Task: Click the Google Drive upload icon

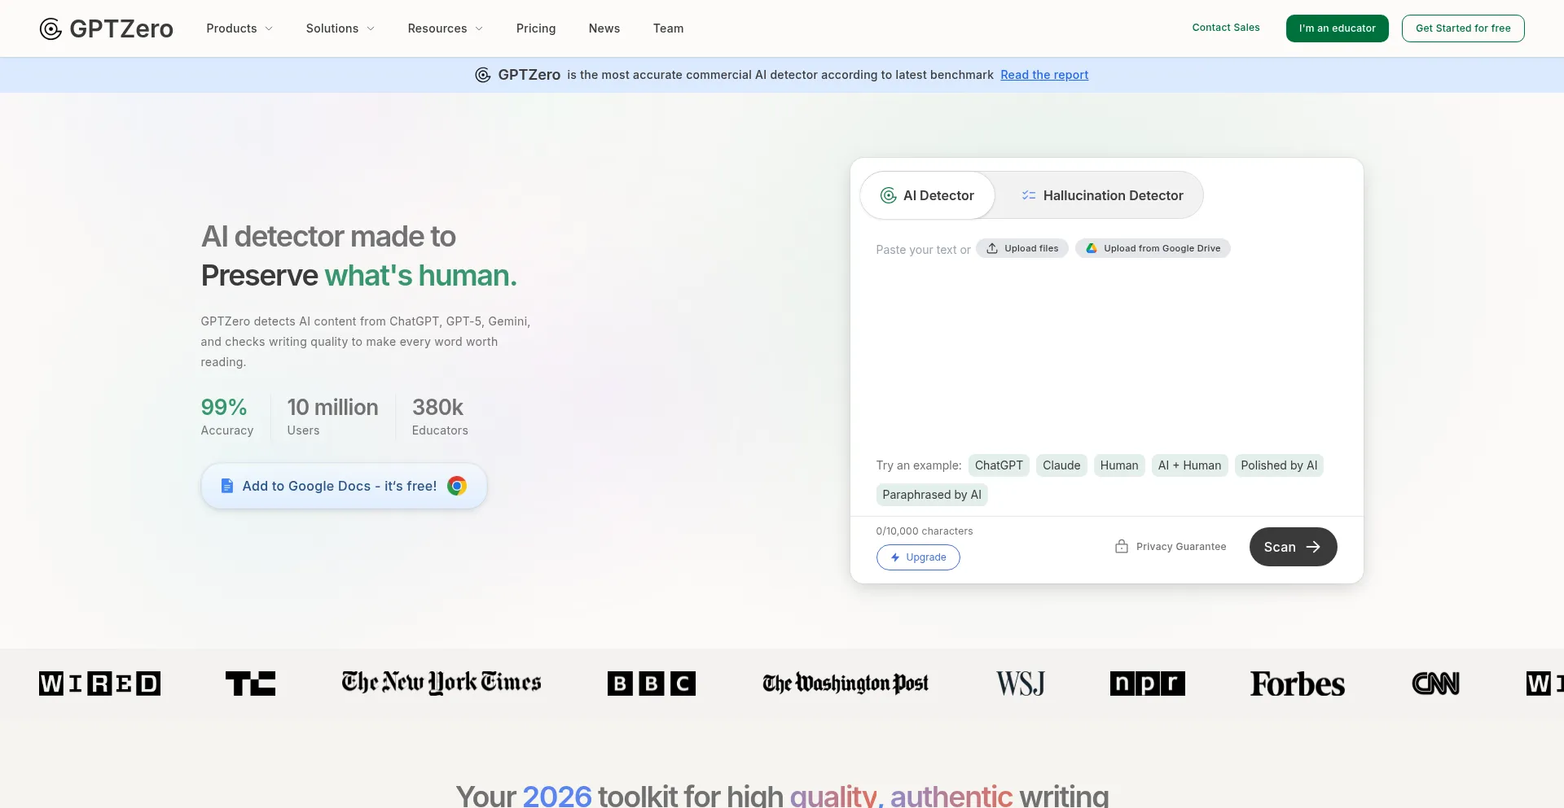Action: (x=1092, y=248)
